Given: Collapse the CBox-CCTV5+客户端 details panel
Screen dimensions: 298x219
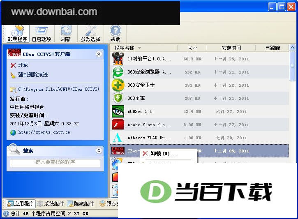Looking at the screenshot, I should coord(99,54).
